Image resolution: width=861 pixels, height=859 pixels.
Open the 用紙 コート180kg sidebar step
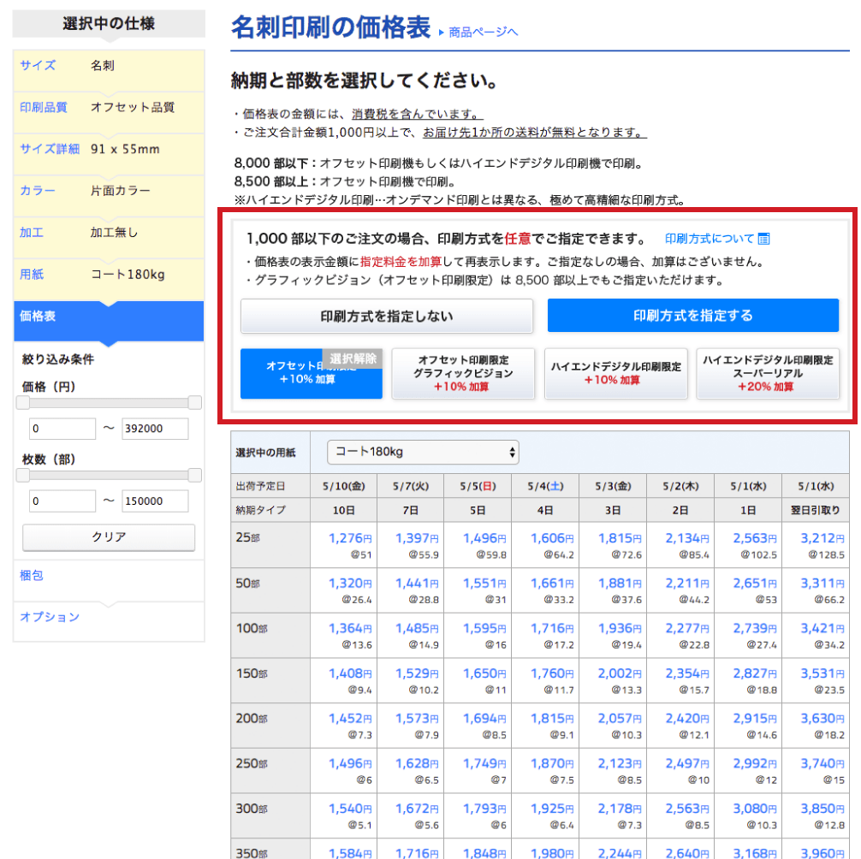[108, 275]
